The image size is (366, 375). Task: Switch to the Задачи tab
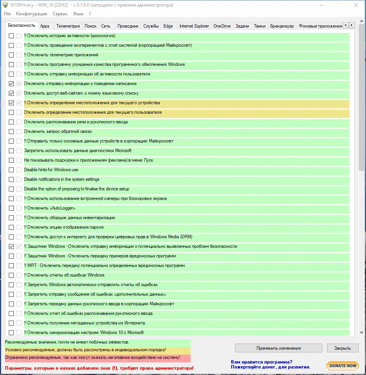tap(242, 26)
